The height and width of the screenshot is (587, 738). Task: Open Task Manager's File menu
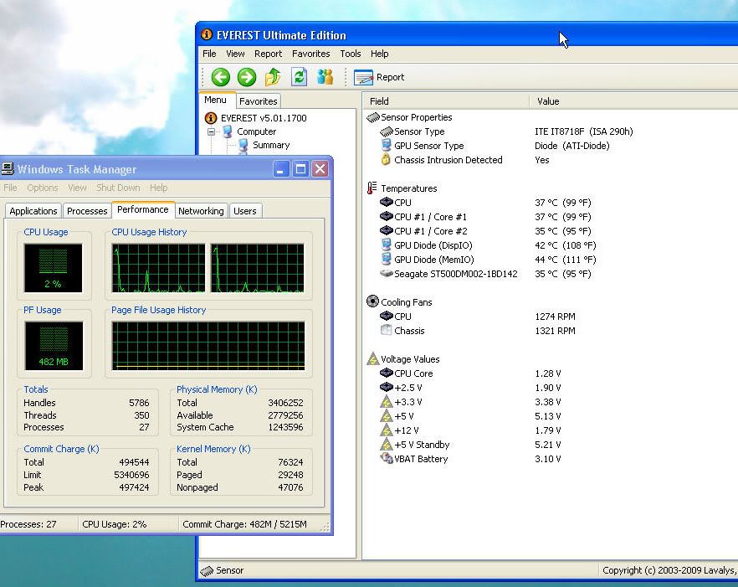[10, 188]
